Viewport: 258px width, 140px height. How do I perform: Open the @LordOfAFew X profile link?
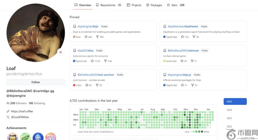(20, 117)
